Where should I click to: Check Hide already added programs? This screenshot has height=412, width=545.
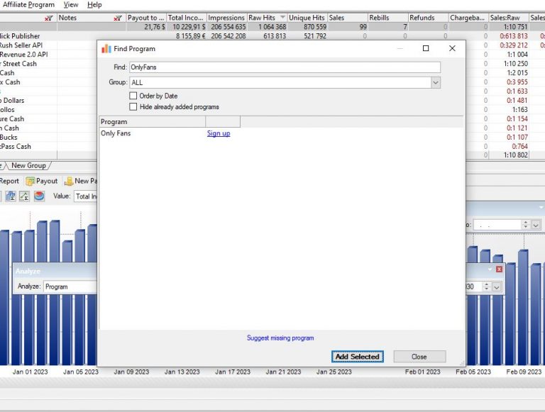[x=133, y=107]
